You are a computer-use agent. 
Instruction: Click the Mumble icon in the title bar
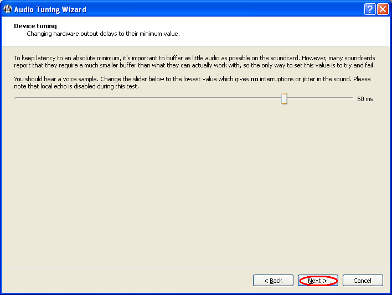(x=7, y=9)
